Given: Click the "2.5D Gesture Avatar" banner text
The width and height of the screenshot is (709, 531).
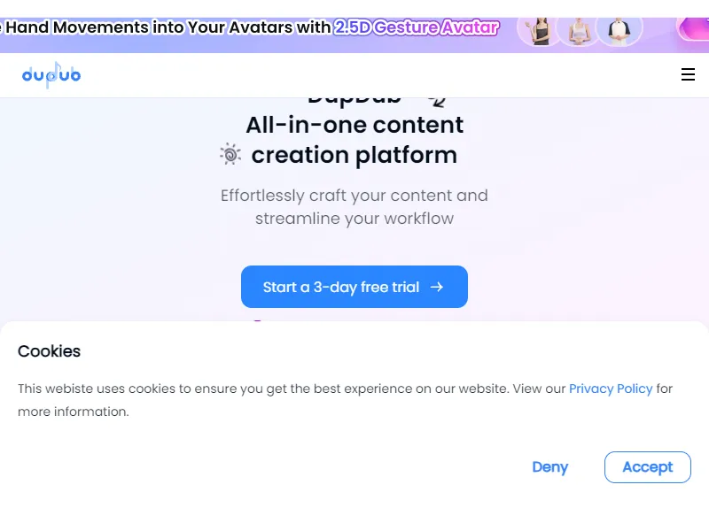Looking at the screenshot, I should [417, 27].
